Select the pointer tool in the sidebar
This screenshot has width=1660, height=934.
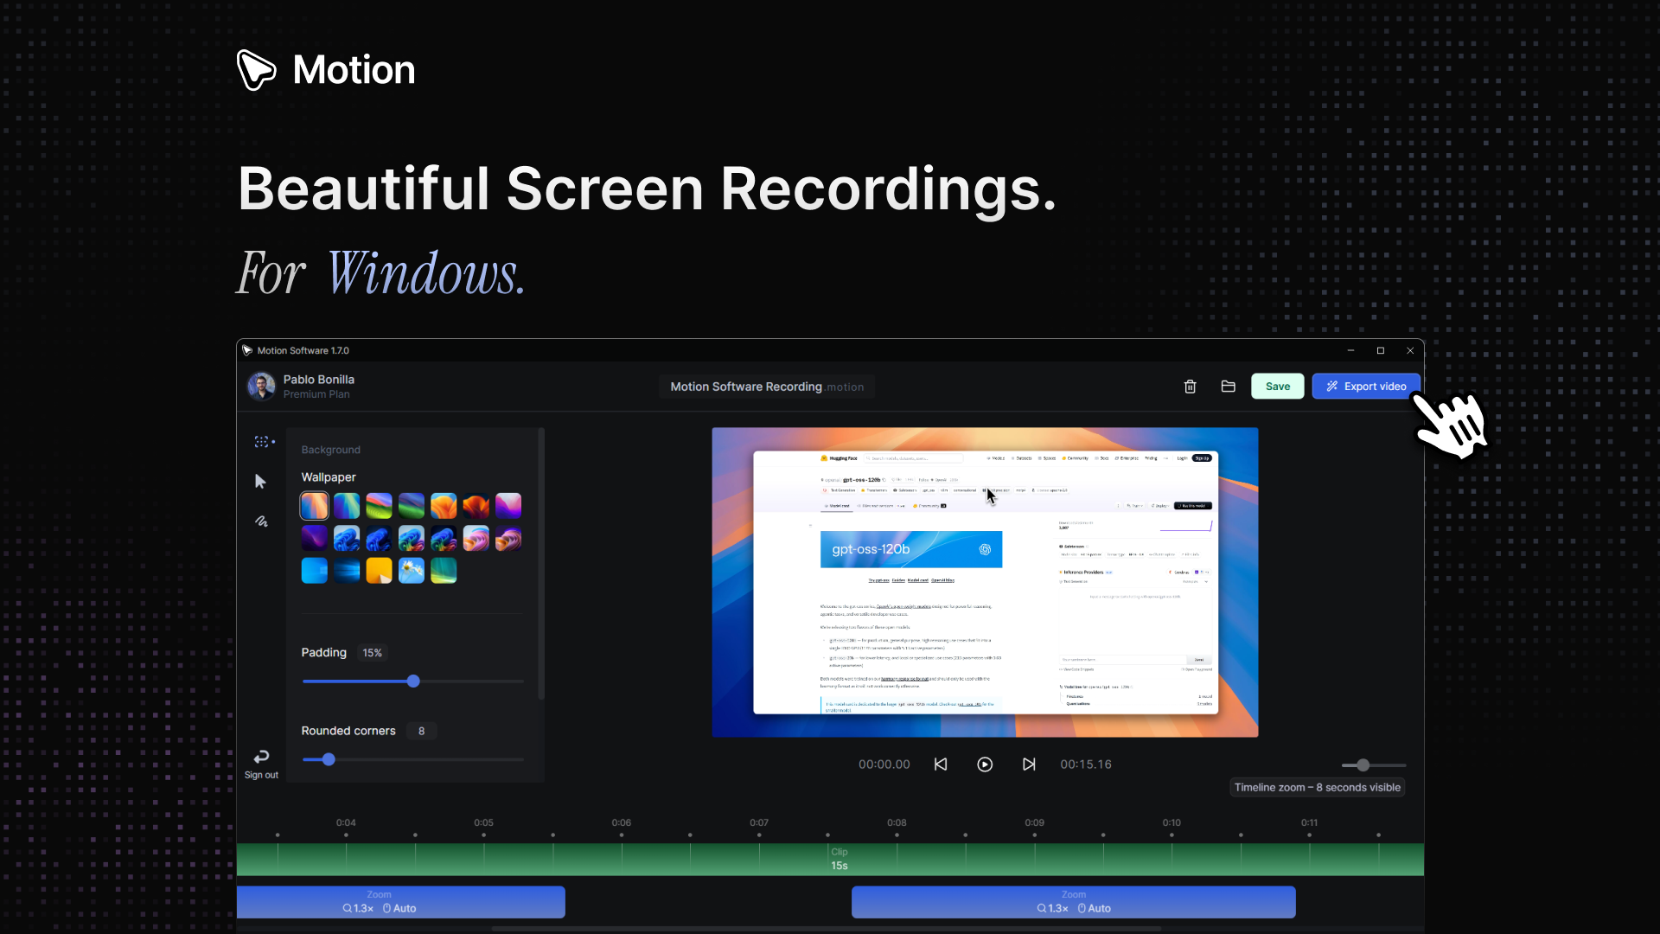point(261,482)
